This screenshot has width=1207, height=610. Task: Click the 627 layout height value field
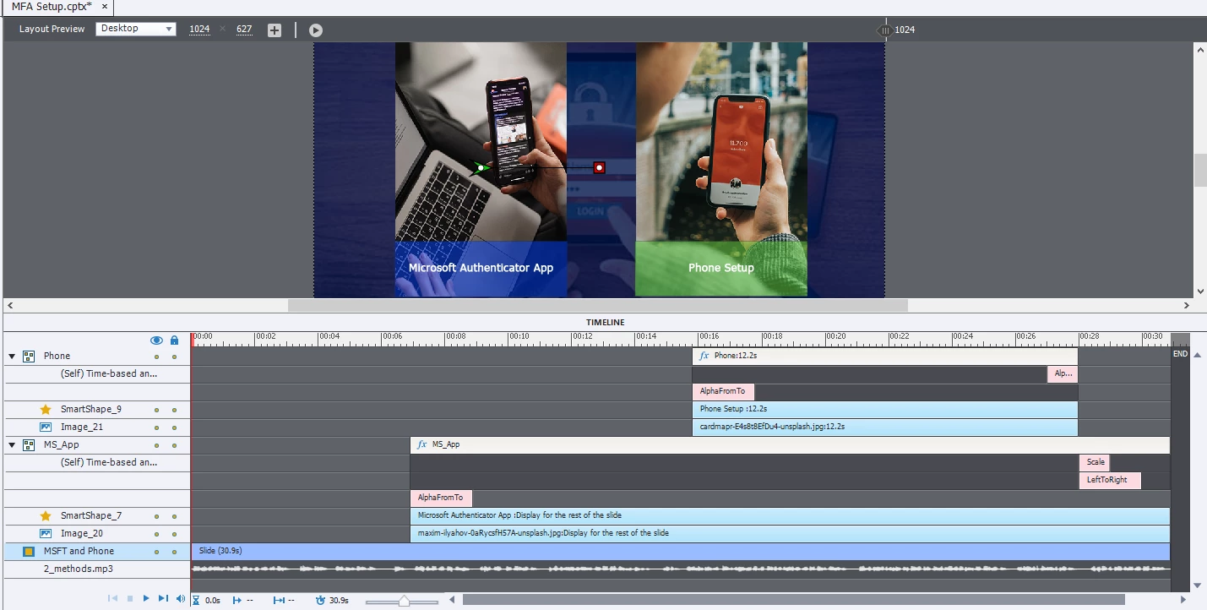click(244, 30)
